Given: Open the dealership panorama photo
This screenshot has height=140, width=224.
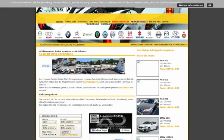Looking at the screenshot, I should coord(88,66).
